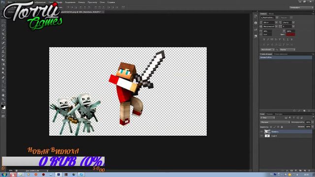Toggle Quick Mask mode icon
The width and height of the screenshot is (315, 177).
tap(3, 112)
